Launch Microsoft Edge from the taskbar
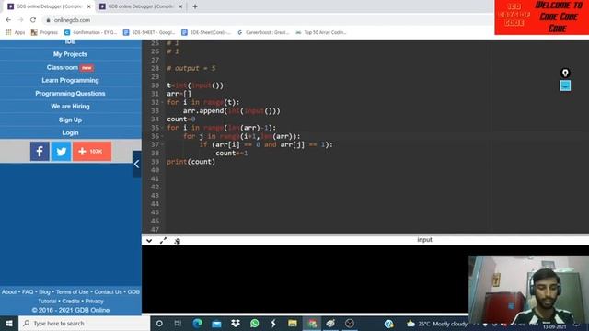Image resolution: width=589 pixels, height=331 pixels. [x=197, y=323]
